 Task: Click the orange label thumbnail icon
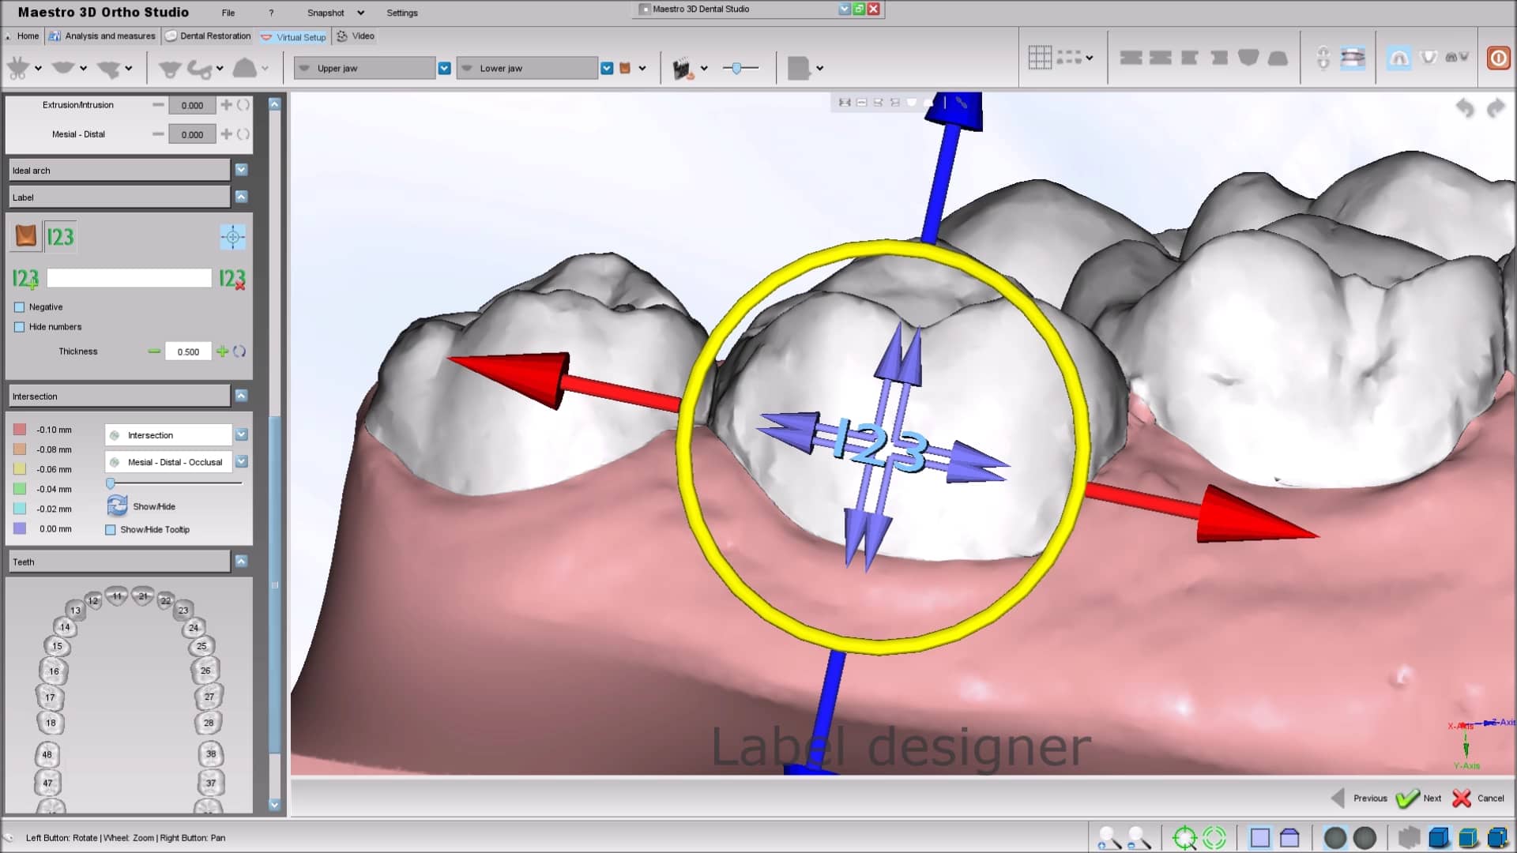point(24,235)
